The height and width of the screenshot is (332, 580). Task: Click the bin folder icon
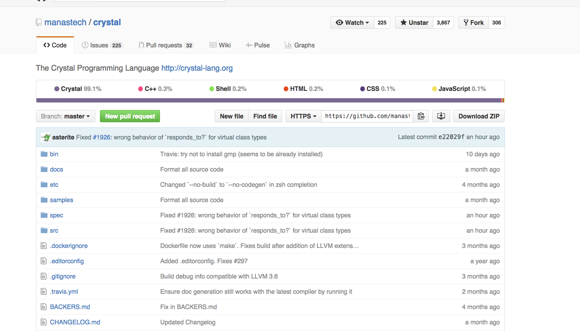coord(44,154)
